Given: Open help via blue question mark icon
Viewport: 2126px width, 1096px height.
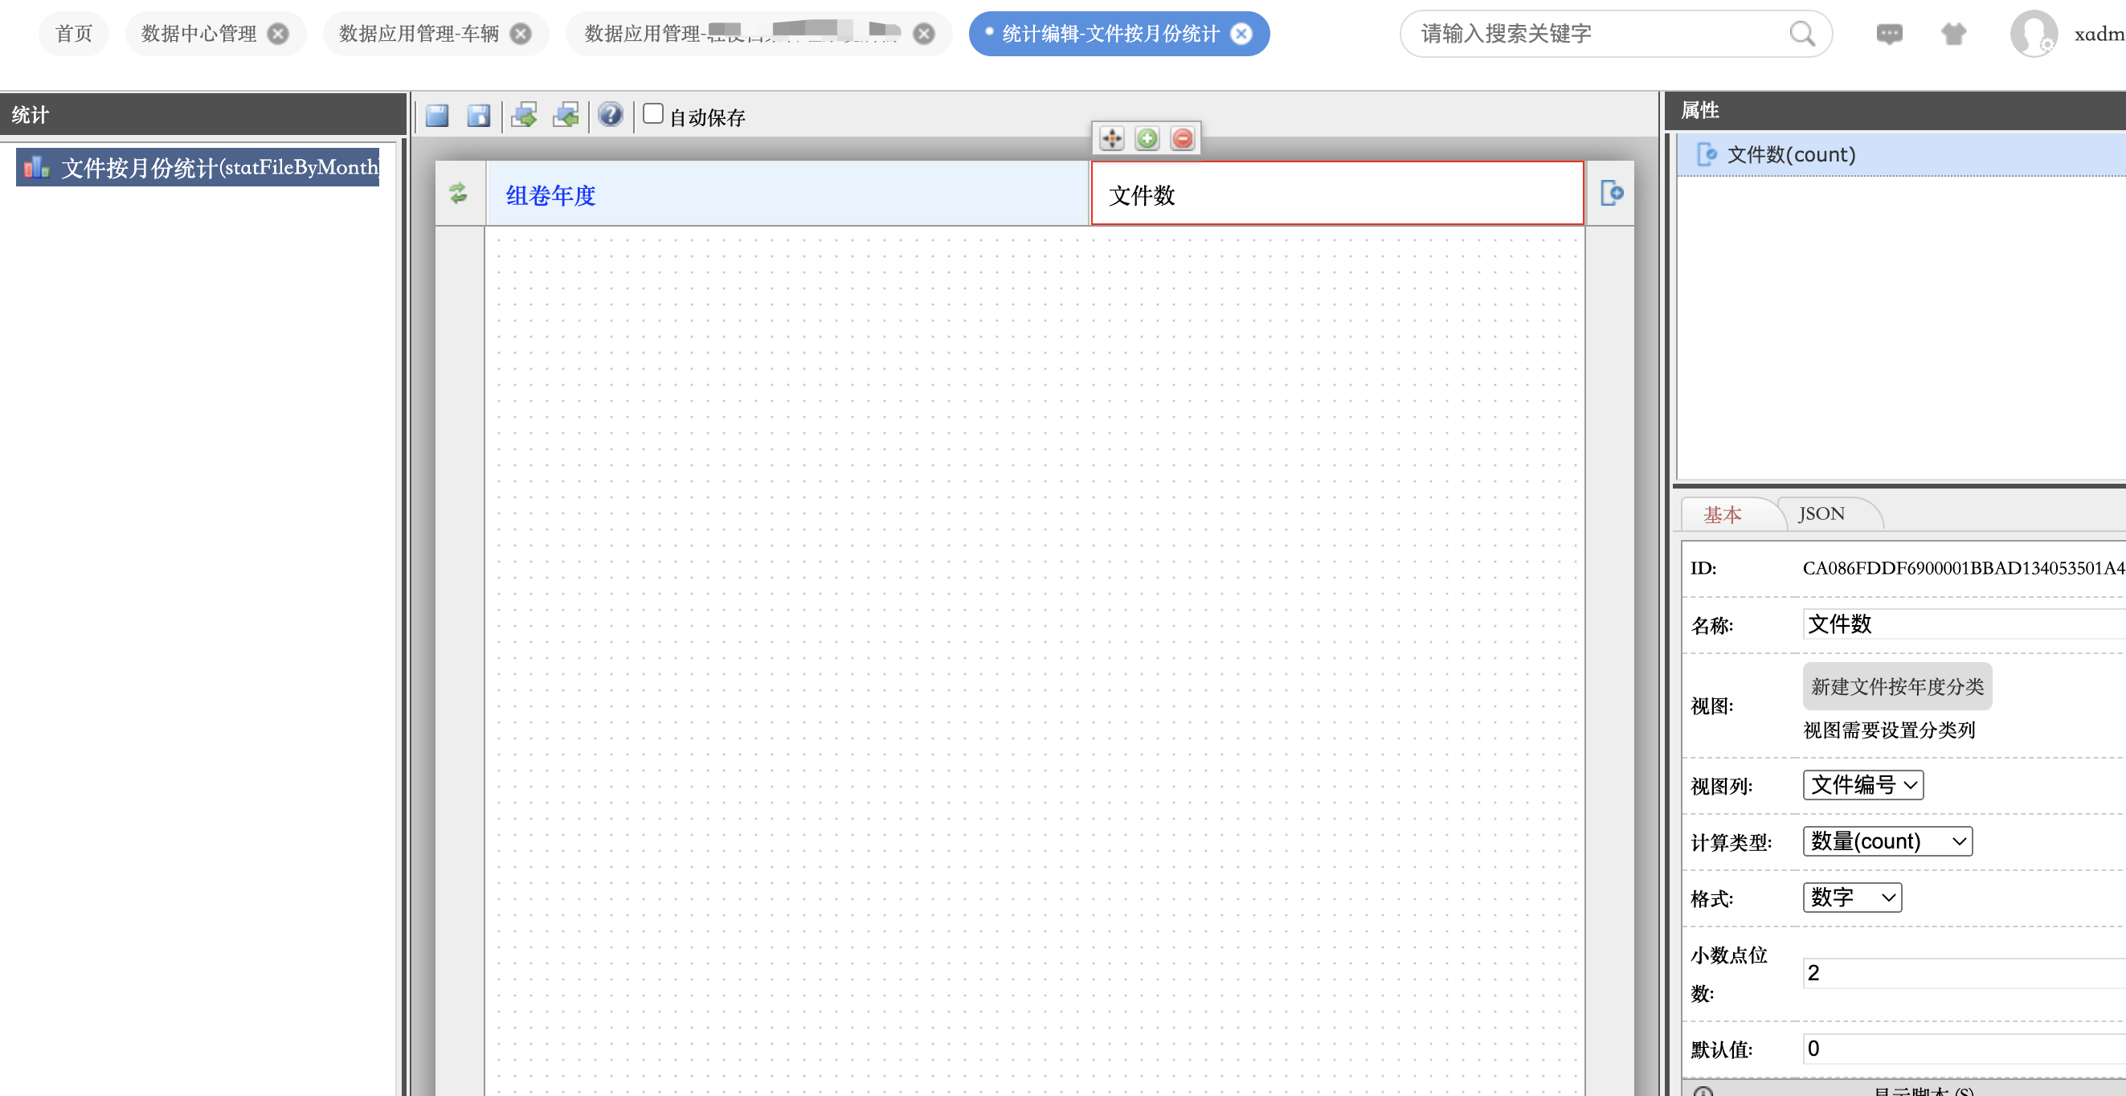Looking at the screenshot, I should [610, 115].
